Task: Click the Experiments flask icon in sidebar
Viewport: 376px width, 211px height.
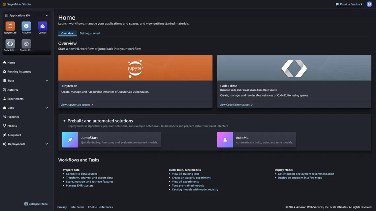Action: point(5,99)
